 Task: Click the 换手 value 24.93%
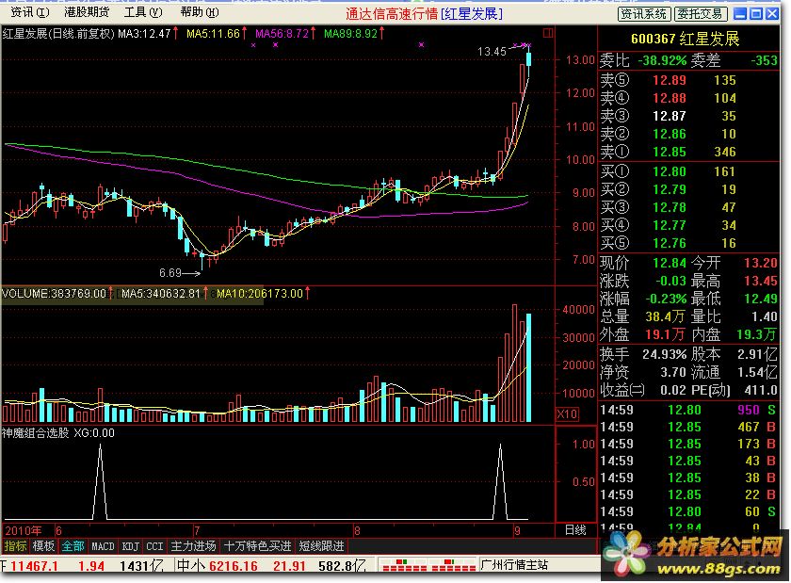pyautogui.click(x=665, y=354)
